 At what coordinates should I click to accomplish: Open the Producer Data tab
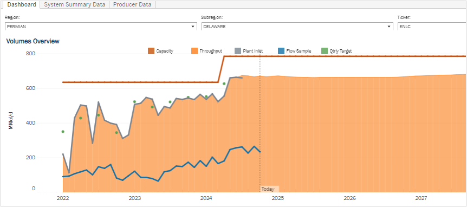[x=132, y=4]
